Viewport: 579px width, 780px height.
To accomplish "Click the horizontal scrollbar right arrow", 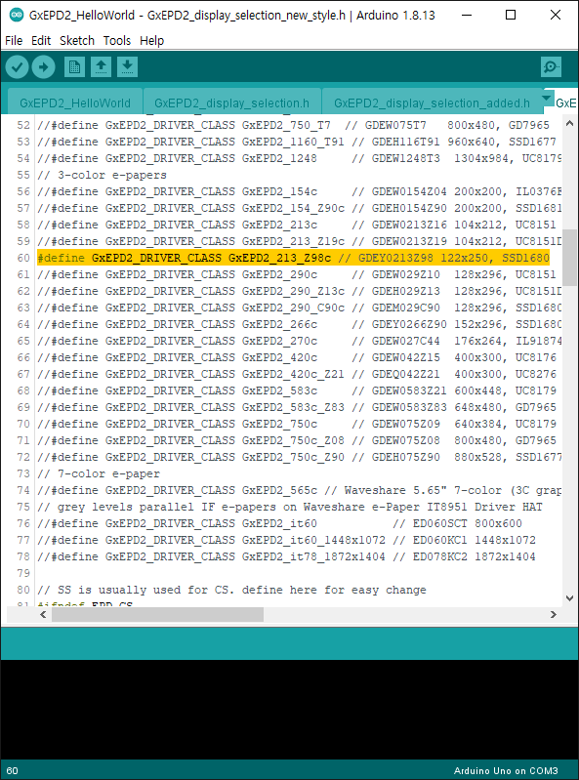I will (554, 614).
